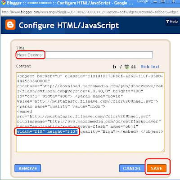Click the REMOVE button

click(28, 168)
